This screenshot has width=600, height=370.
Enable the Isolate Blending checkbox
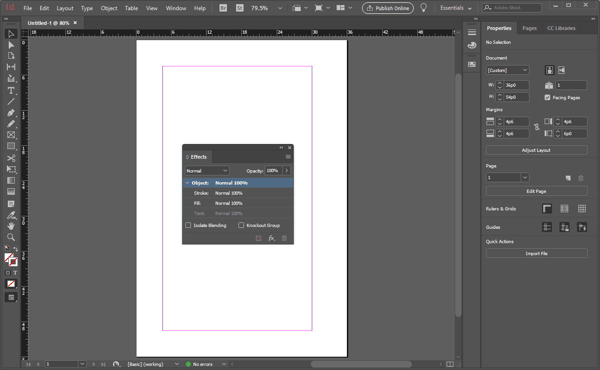click(x=188, y=225)
